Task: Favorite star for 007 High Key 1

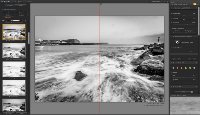Action: pyautogui.click(x=10, y=78)
